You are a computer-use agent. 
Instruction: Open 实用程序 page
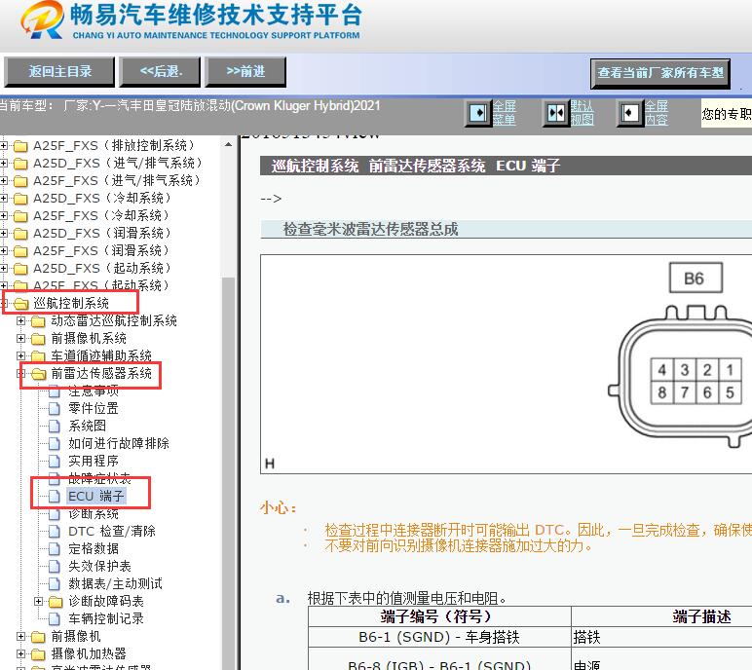point(94,461)
